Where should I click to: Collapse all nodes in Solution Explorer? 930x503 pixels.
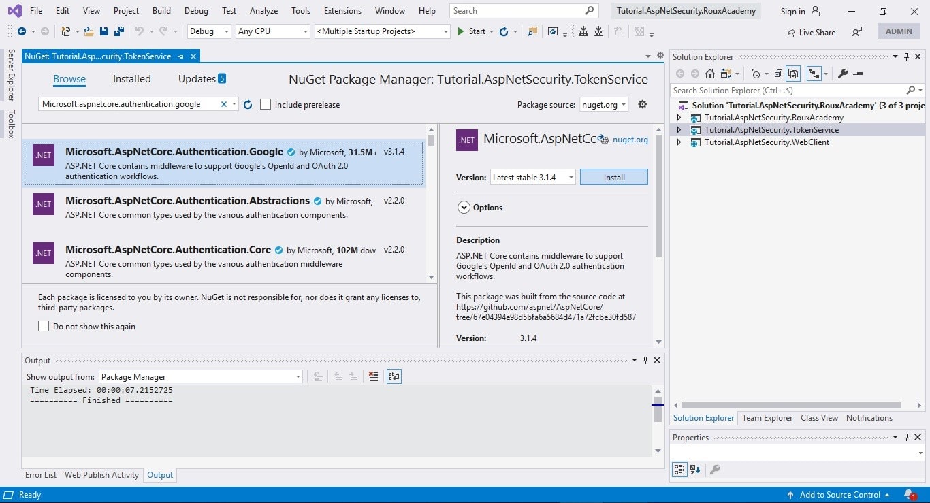(x=779, y=74)
